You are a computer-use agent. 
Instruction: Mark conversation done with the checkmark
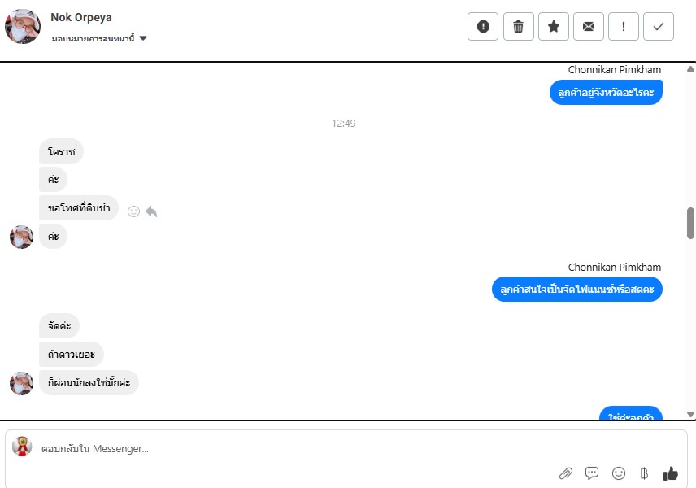coord(659,27)
